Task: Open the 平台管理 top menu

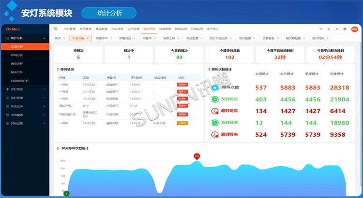Action: pos(70,29)
